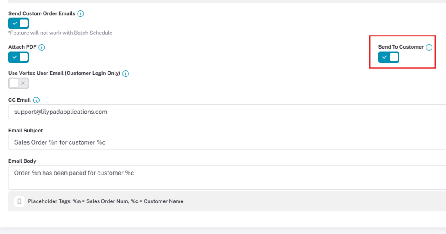Click the Email Body label

pyautogui.click(x=22, y=161)
